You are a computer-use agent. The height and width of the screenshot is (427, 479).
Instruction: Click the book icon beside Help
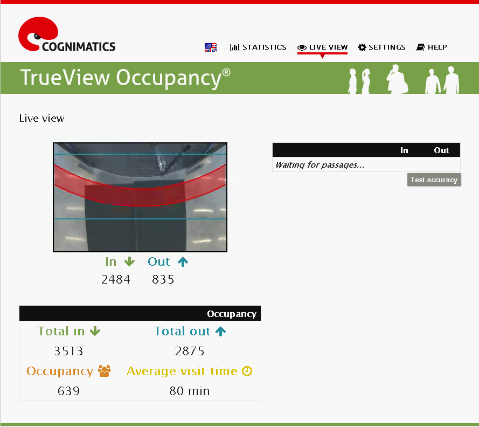(421, 47)
